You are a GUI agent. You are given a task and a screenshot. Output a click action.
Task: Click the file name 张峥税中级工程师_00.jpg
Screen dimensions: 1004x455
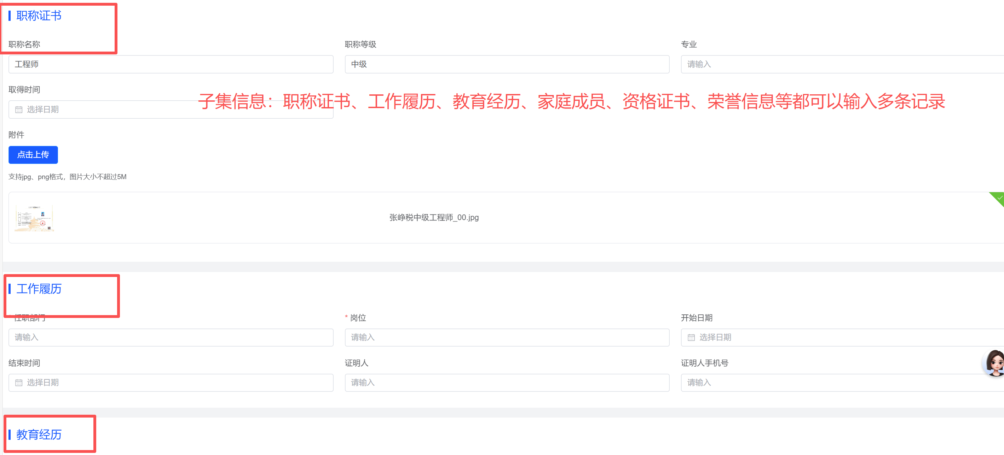point(434,218)
